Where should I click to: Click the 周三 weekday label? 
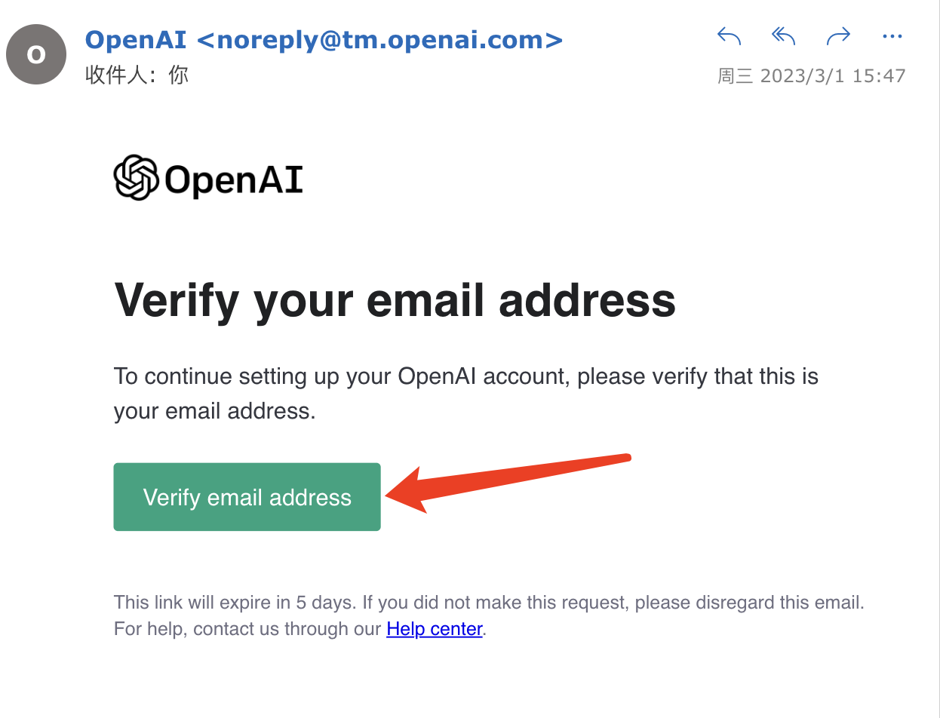[x=735, y=76]
